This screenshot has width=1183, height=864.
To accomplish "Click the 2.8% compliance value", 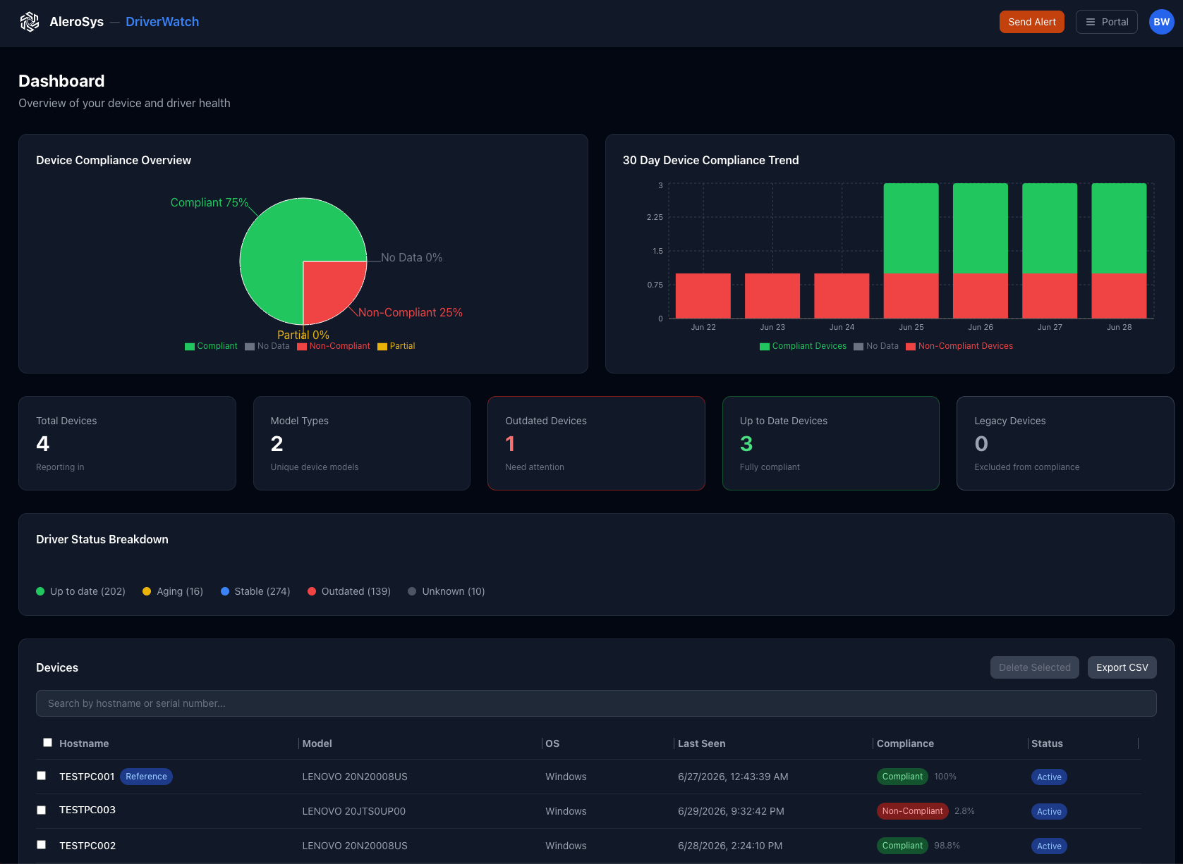I will (x=964, y=811).
